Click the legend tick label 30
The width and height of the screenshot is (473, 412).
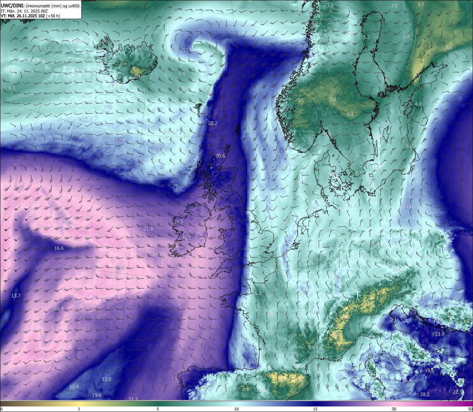point(394,409)
